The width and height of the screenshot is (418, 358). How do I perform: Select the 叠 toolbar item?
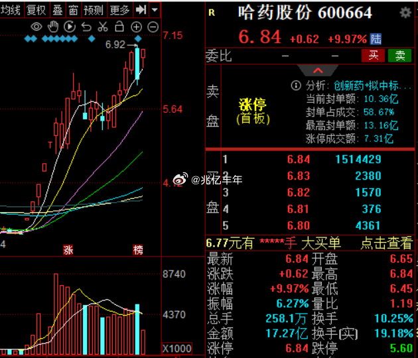point(58,10)
